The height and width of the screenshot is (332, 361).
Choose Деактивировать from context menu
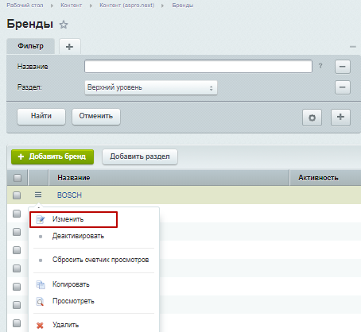78,236
